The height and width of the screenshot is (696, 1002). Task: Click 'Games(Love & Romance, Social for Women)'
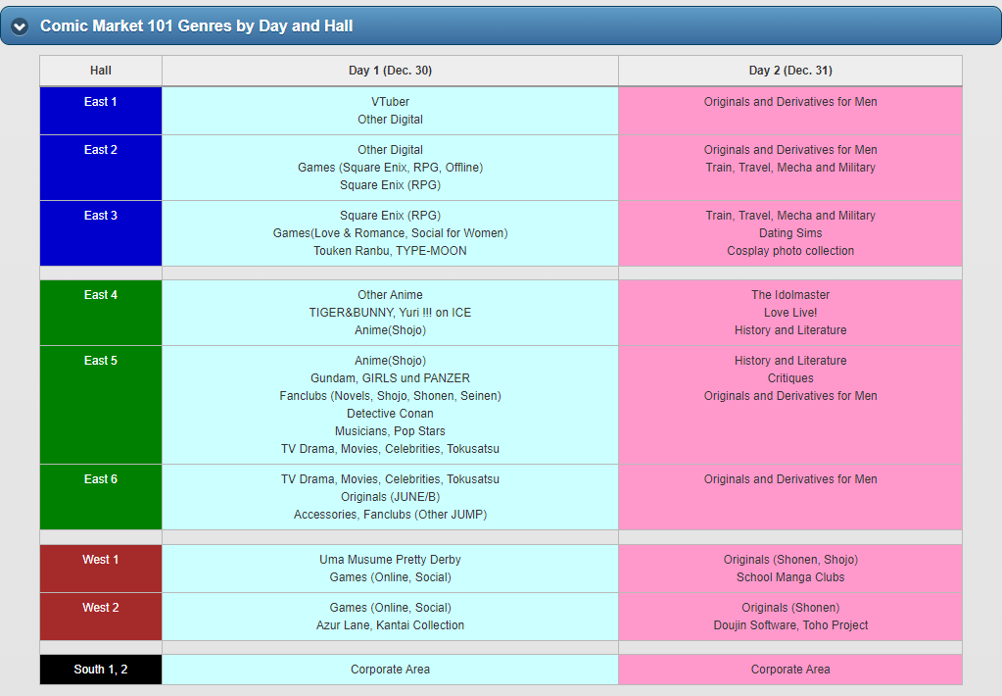coord(390,233)
